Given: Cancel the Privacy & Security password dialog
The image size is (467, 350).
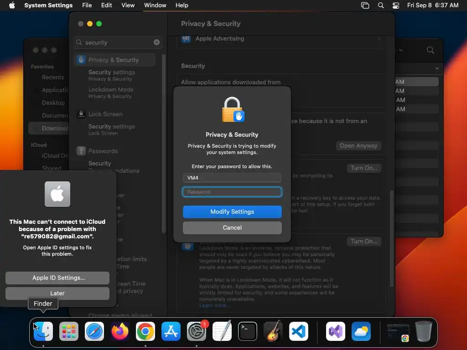Looking at the screenshot, I should point(232,228).
